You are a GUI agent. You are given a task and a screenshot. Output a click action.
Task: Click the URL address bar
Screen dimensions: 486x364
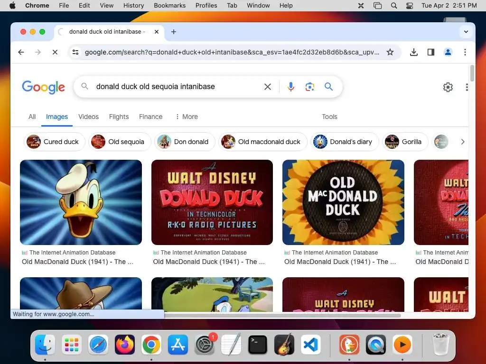point(232,52)
